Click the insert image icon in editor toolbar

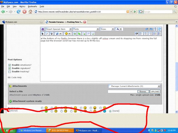tap(75, 34)
